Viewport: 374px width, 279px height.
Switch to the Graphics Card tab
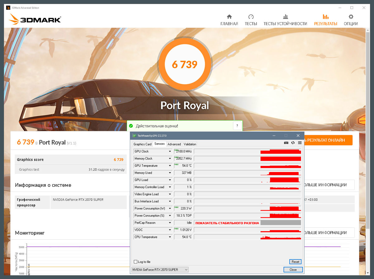(142, 144)
